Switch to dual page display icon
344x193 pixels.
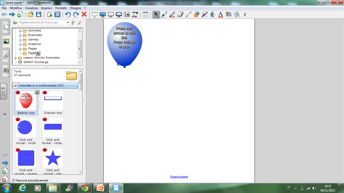tap(119, 14)
